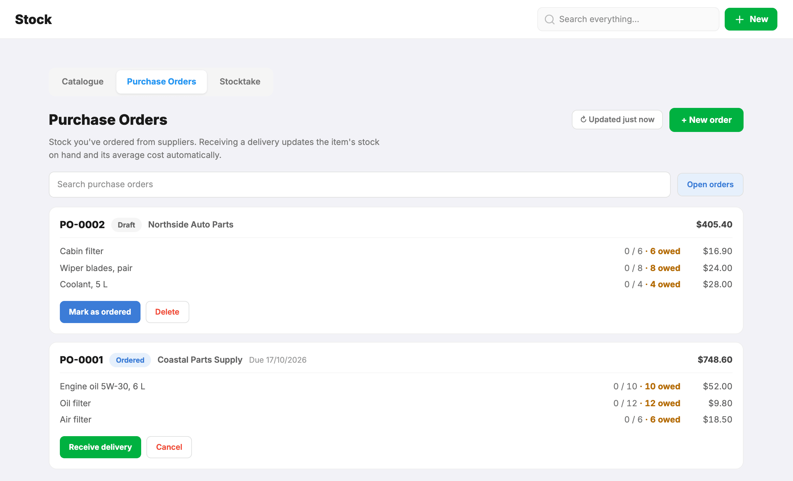Viewport: 793px width, 481px height.
Task: Delete the PO-0002 draft order
Action: [167, 312]
